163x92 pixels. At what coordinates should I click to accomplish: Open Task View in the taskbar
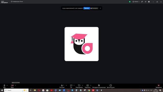pyautogui.click(x=31, y=90)
